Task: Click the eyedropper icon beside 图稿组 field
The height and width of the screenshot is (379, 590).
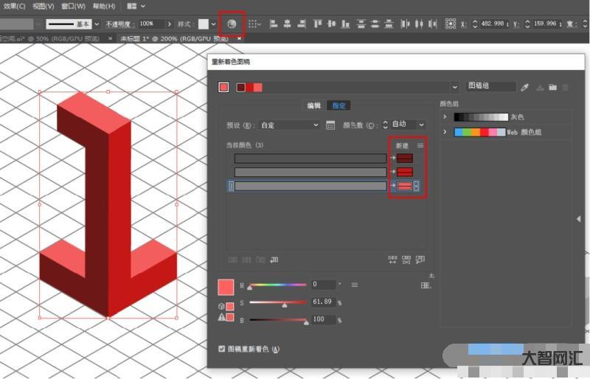Action: [525, 87]
